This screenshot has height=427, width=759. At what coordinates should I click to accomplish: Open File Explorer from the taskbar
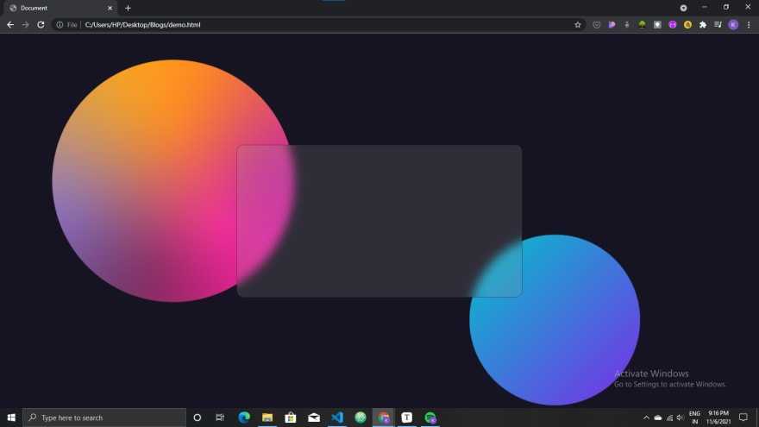coord(267,418)
